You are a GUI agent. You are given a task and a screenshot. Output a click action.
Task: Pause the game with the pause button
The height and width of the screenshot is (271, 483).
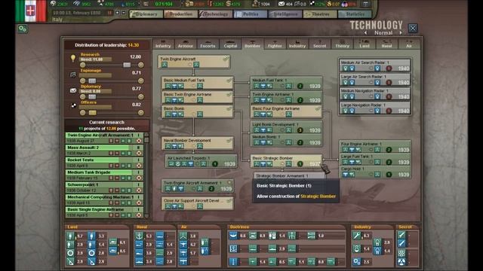109,13
